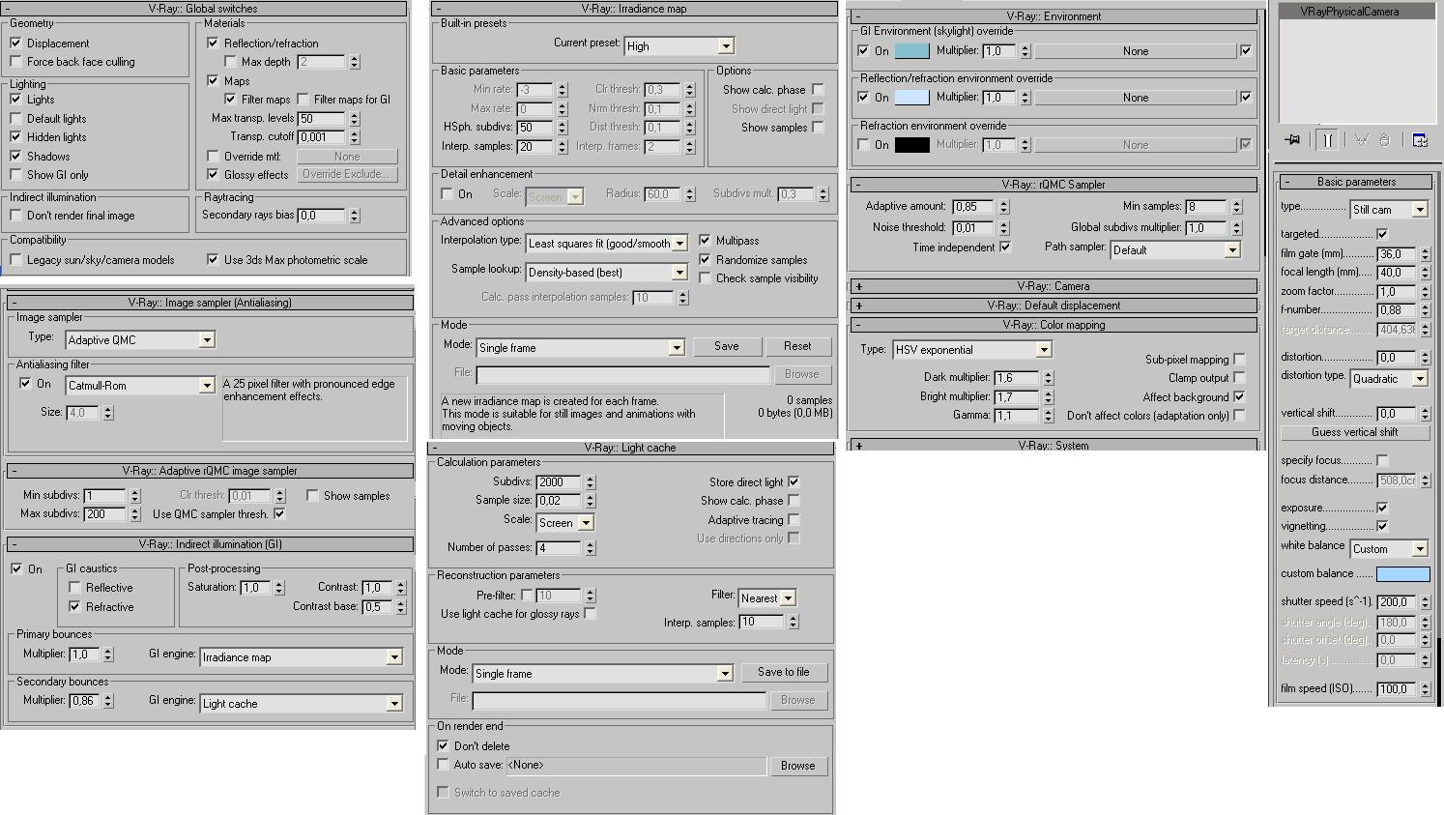Enable Reflective GI caustics
The image size is (1444, 815).
[74, 588]
